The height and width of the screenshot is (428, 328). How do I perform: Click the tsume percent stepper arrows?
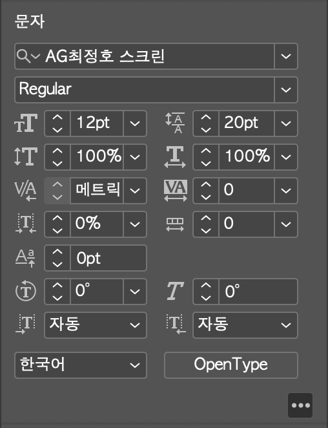click(57, 224)
